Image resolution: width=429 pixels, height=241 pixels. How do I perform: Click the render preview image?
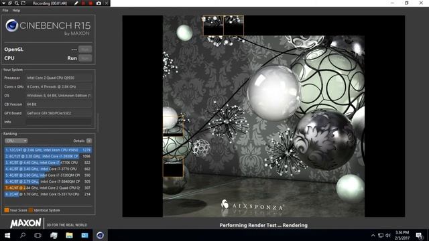pyautogui.click(x=263, y=116)
